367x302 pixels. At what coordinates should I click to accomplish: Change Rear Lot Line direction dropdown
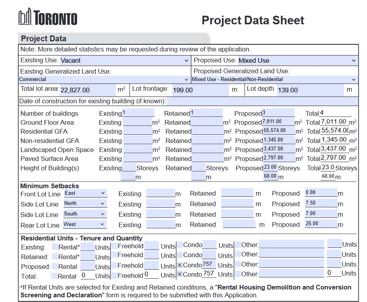click(x=85, y=224)
